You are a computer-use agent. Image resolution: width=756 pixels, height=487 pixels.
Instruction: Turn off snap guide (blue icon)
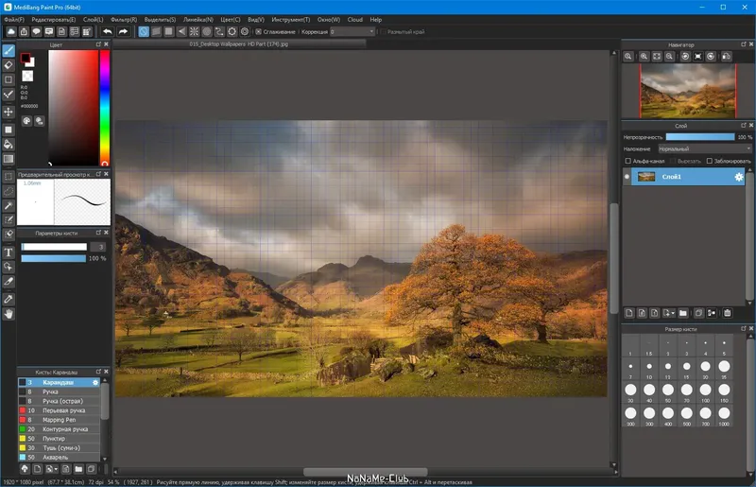coord(144,32)
